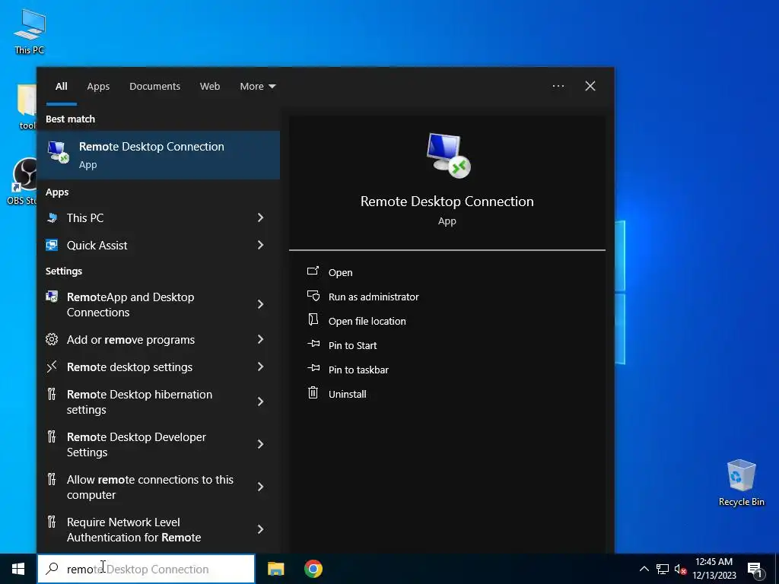The image size is (779, 584).
Task: Click the pin icon for Pin to Start
Action: (313, 344)
